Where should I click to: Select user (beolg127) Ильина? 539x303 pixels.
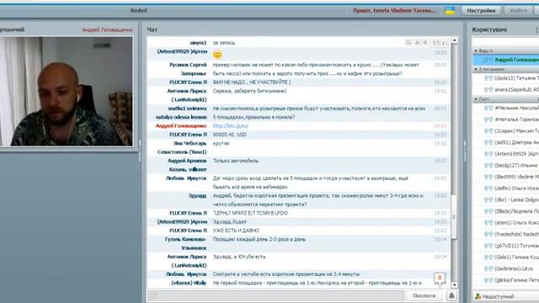[506, 165]
